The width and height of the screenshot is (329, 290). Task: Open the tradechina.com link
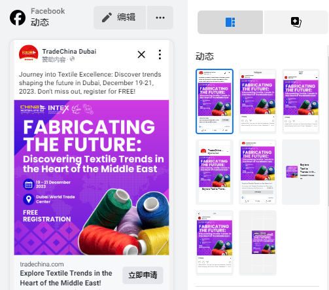tap(42, 264)
